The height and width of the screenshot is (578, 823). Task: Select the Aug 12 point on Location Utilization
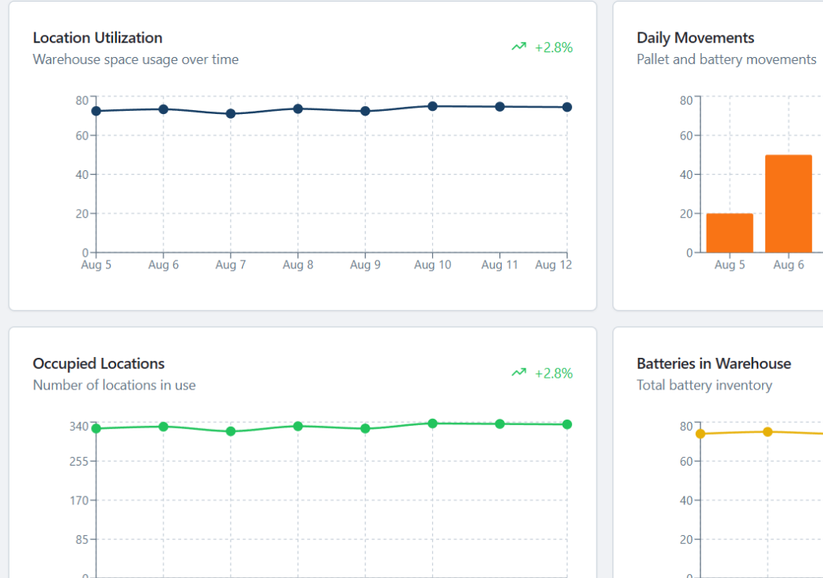pos(567,107)
